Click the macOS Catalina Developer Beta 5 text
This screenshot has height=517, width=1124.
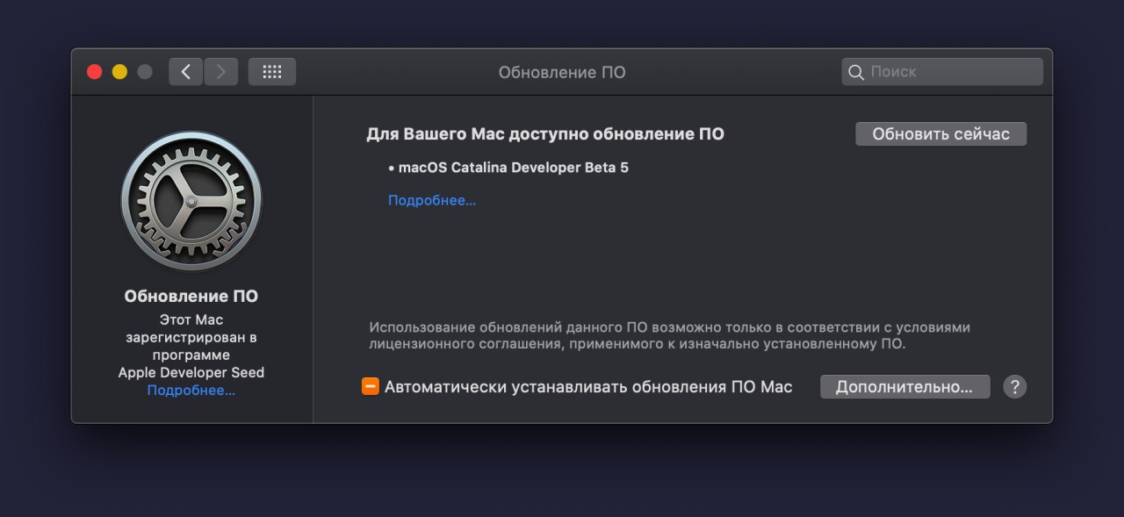[514, 168]
